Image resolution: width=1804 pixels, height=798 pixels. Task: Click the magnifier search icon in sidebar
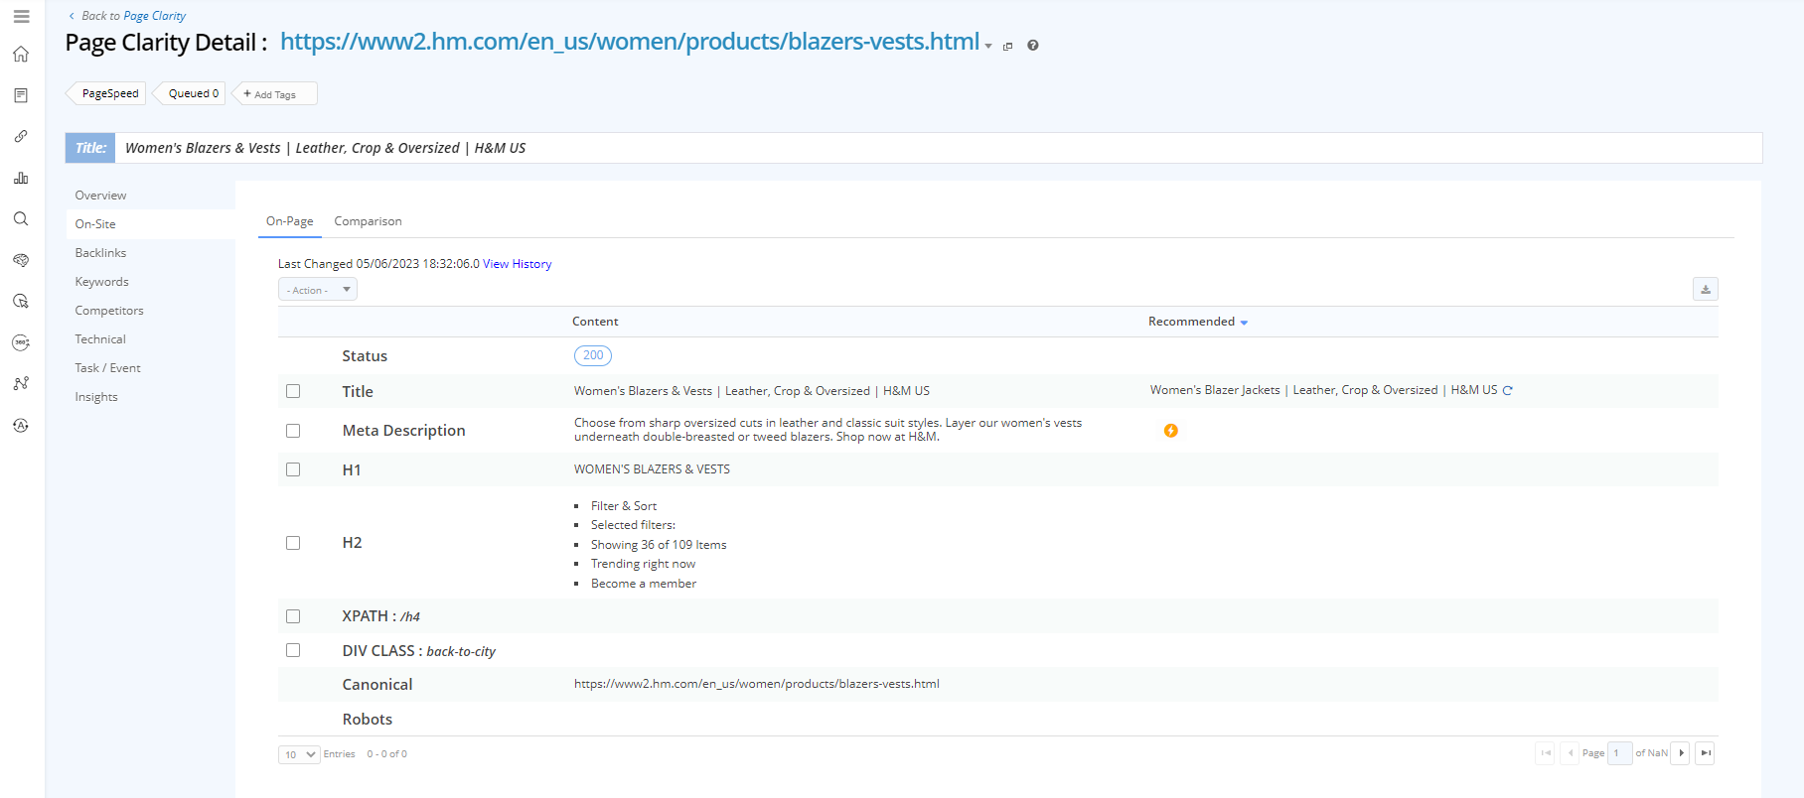pos(21,219)
